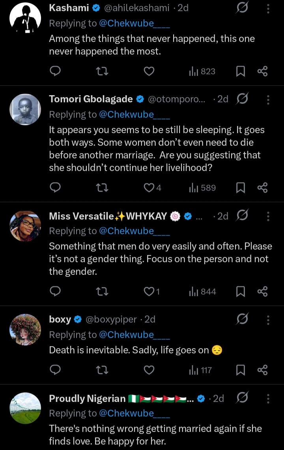The image size is (284, 450).
Task: Retweet Miss Versatile's reply
Action: pyautogui.click(x=102, y=292)
